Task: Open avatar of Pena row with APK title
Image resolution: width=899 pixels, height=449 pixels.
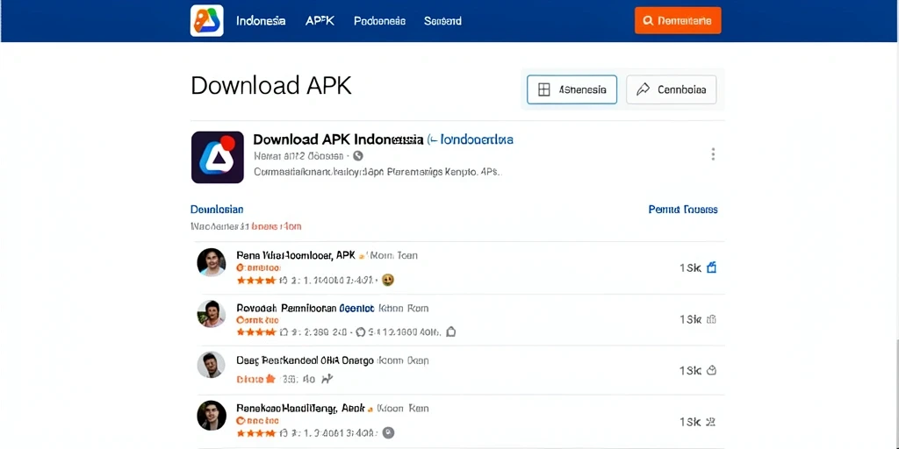Action: pos(211,262)
